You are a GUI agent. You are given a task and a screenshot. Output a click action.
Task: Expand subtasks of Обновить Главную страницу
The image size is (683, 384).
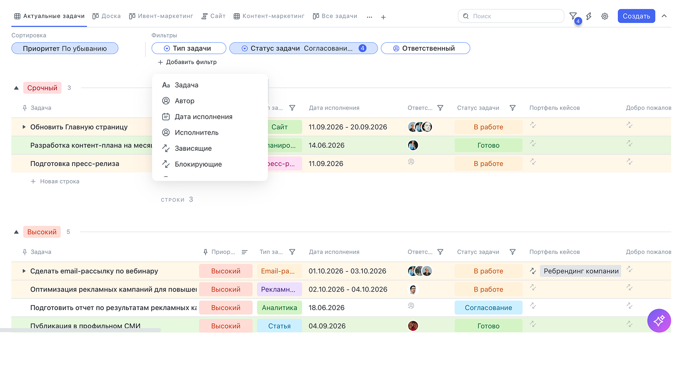pos(24,127)
